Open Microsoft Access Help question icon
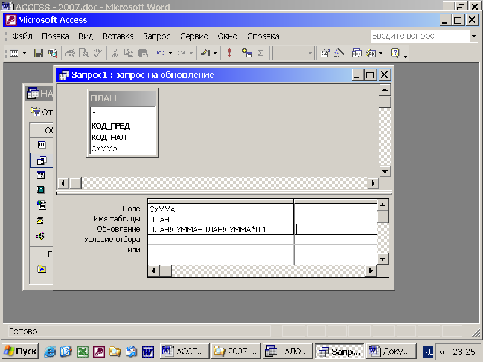 pos(395,53)
